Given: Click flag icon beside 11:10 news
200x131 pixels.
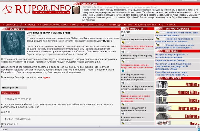Looking at the screenshot, I should [x=123, y=123].
